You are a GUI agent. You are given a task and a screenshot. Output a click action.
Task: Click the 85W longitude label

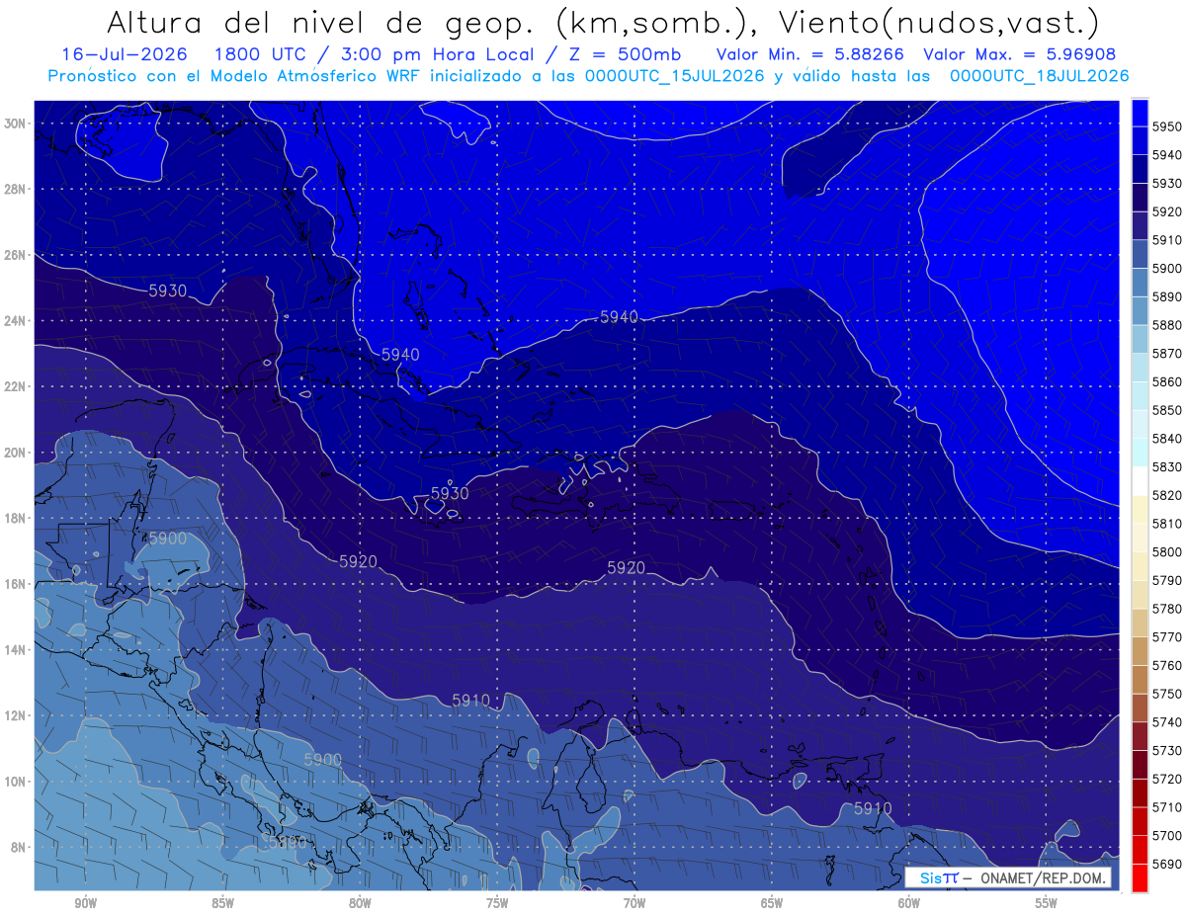(222, 903)
